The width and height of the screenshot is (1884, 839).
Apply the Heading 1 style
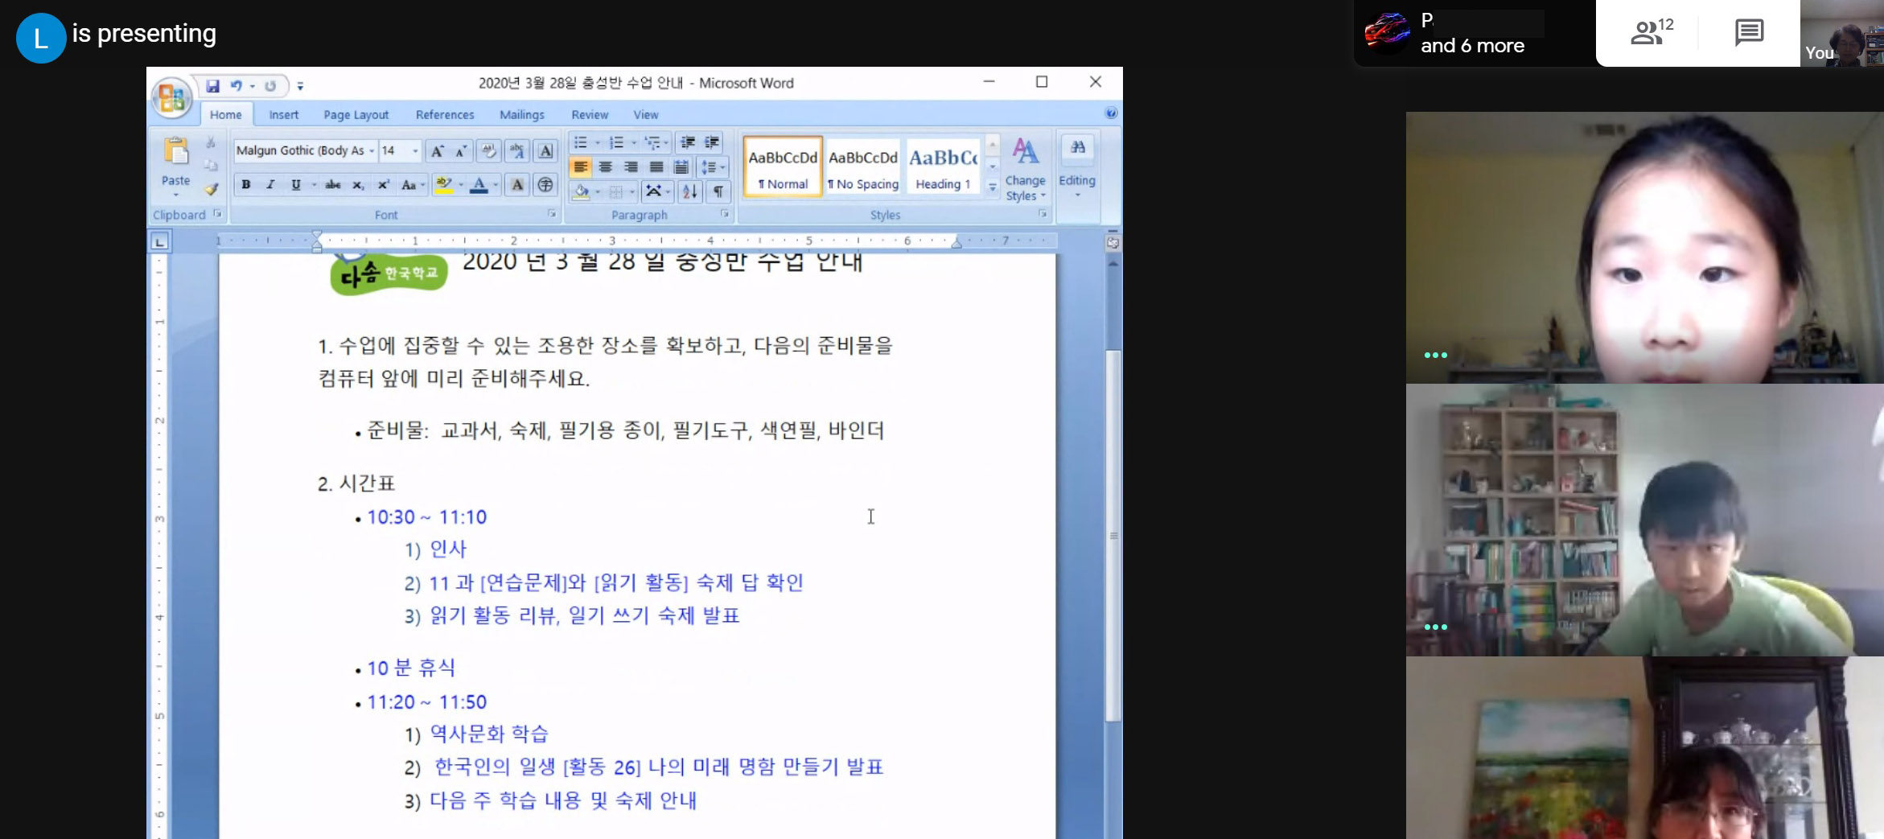[943, 167]
